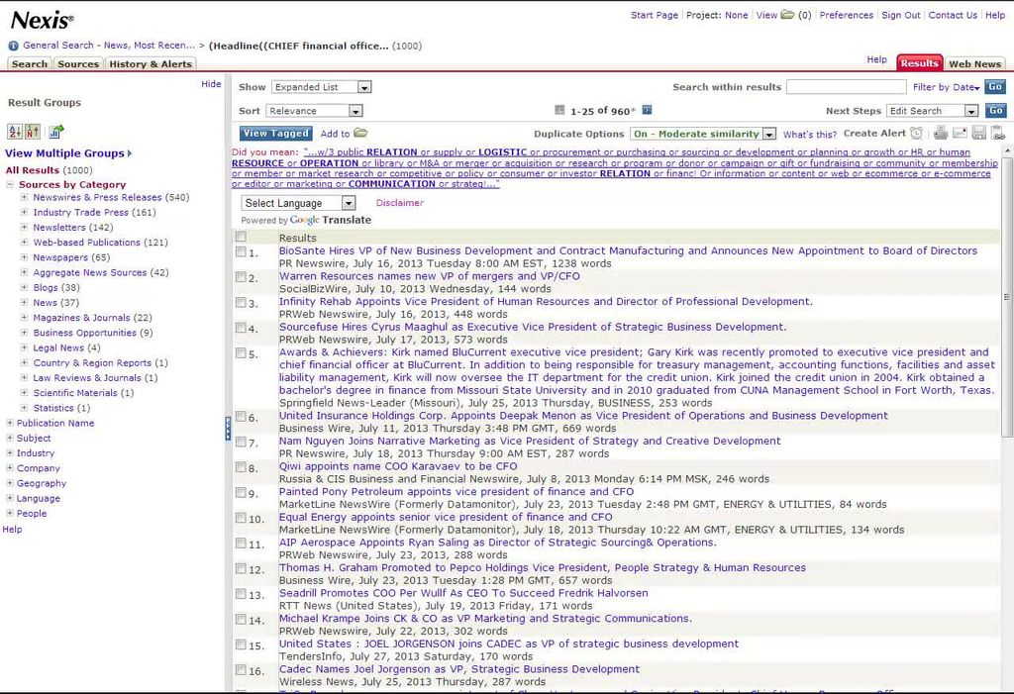
Task: Click in the Search within results field
Action: point(846,87)
